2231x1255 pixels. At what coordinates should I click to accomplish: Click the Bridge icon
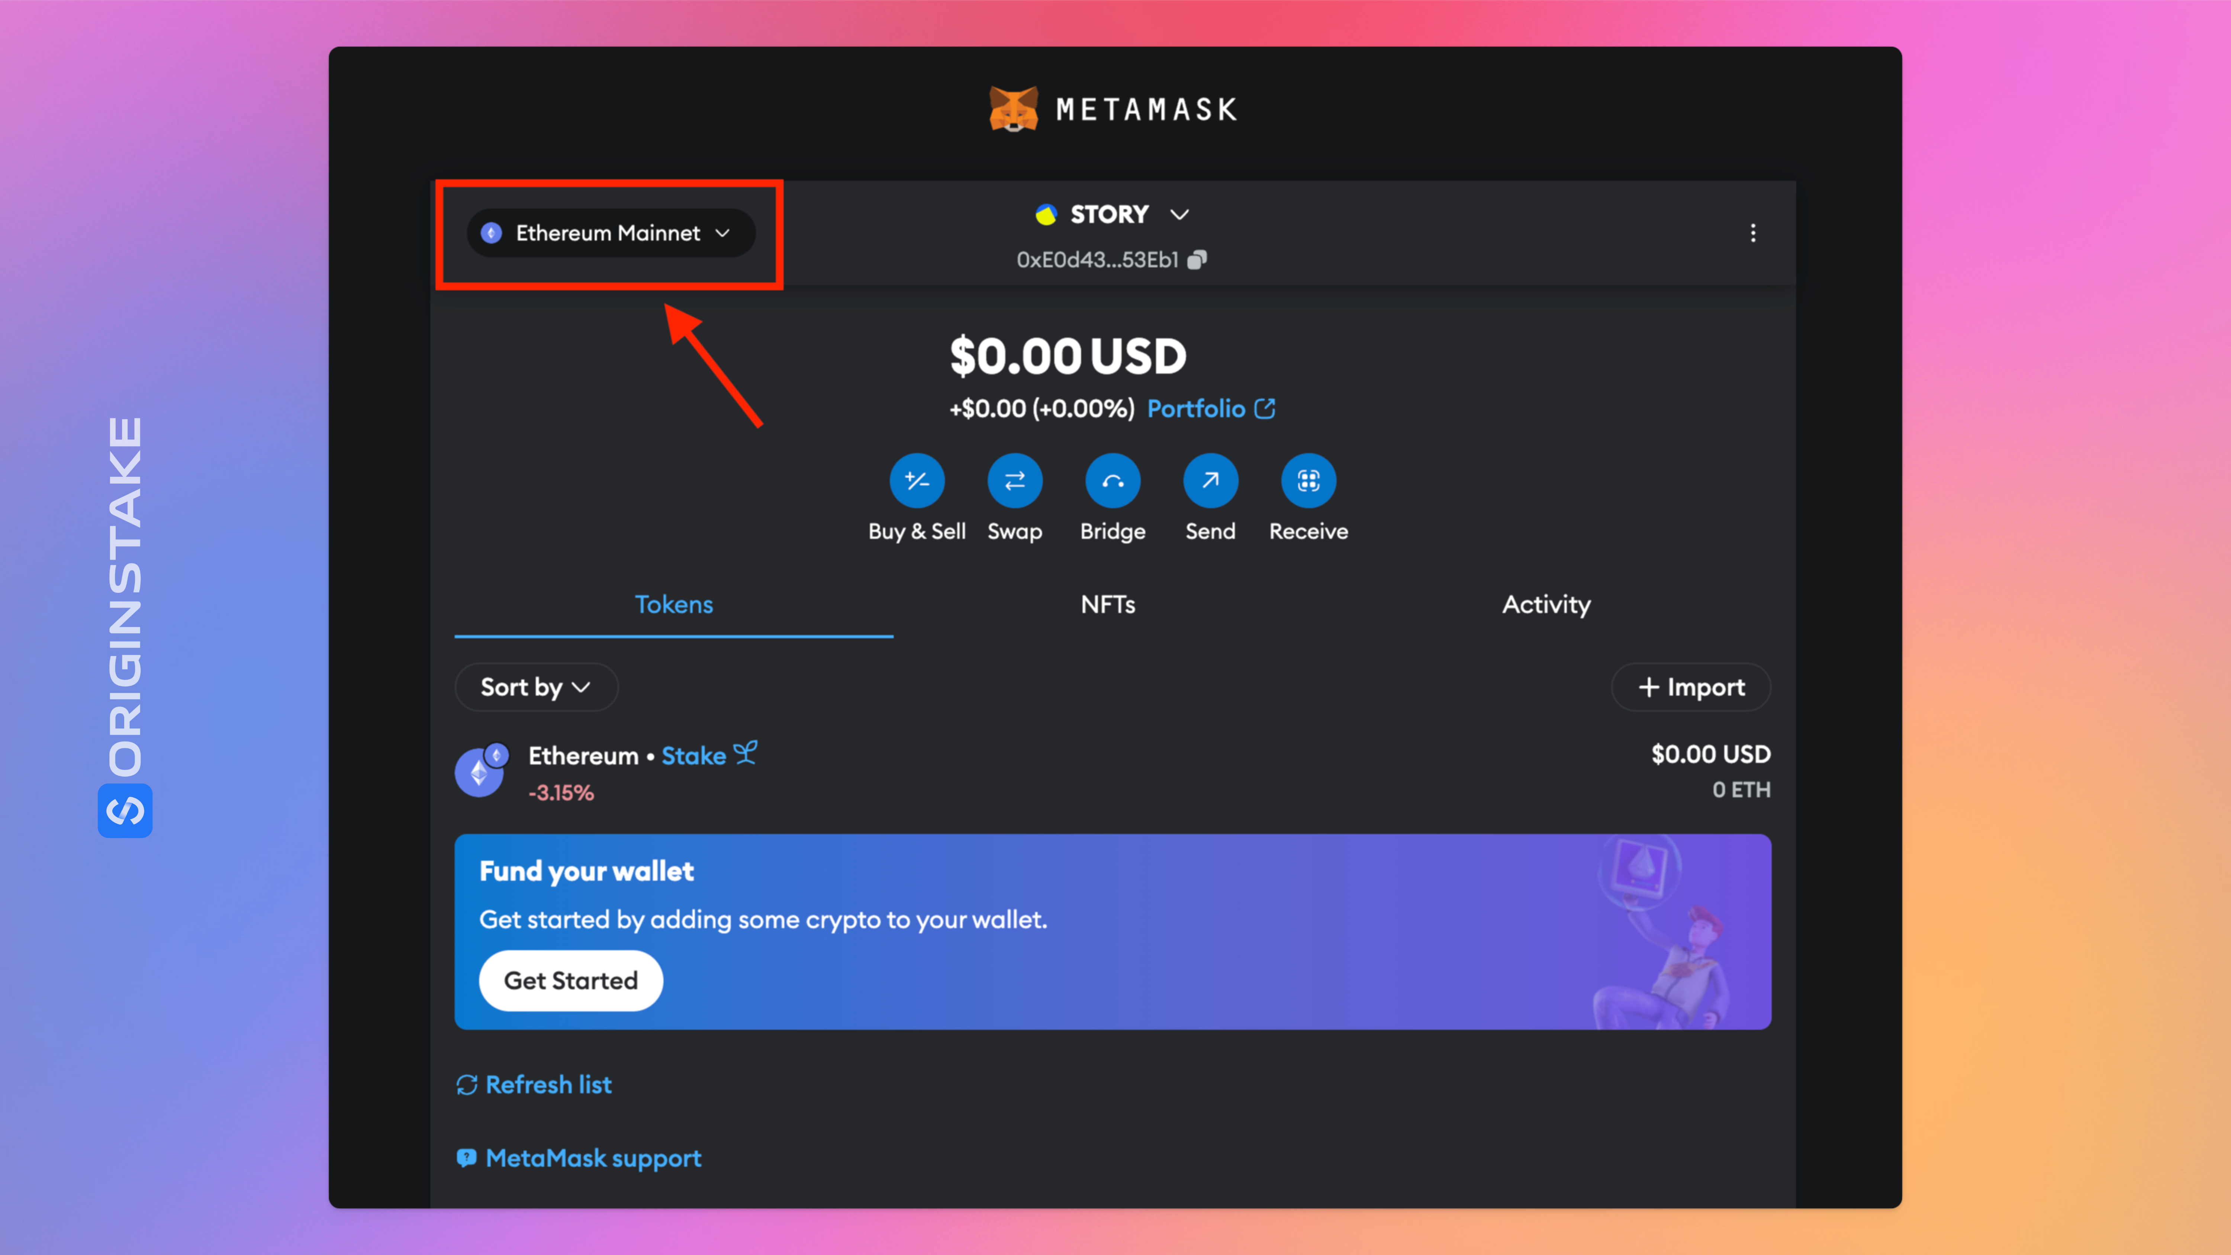click(1112, 481)
